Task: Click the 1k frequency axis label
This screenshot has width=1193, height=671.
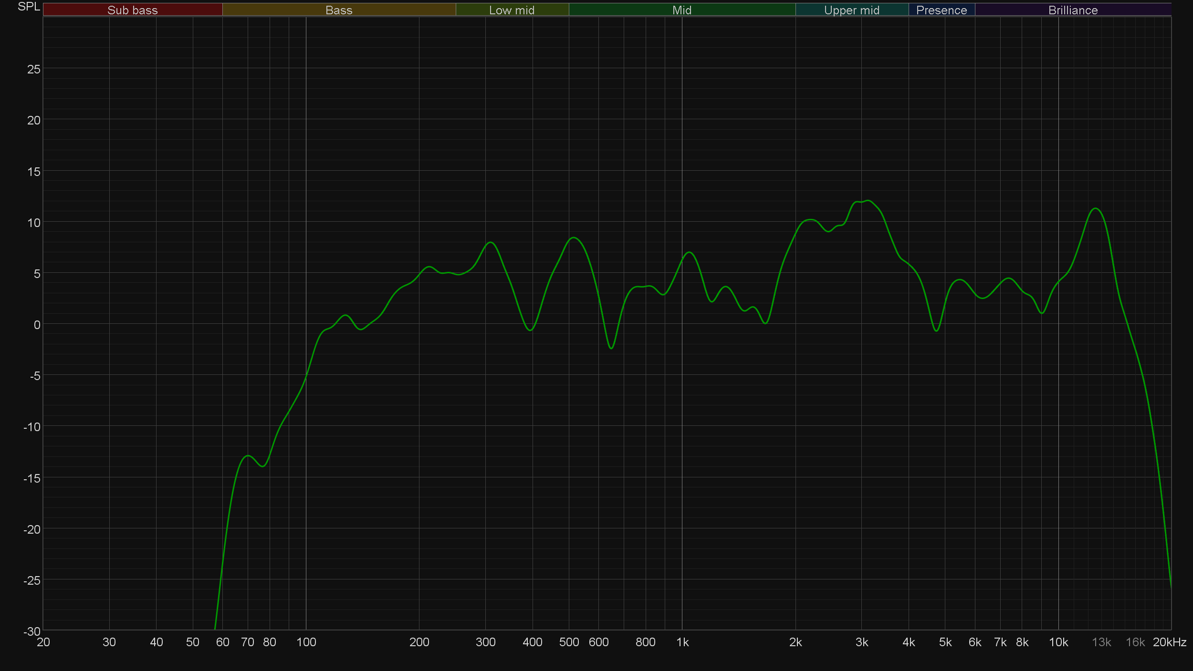Action: click(682, 642)
